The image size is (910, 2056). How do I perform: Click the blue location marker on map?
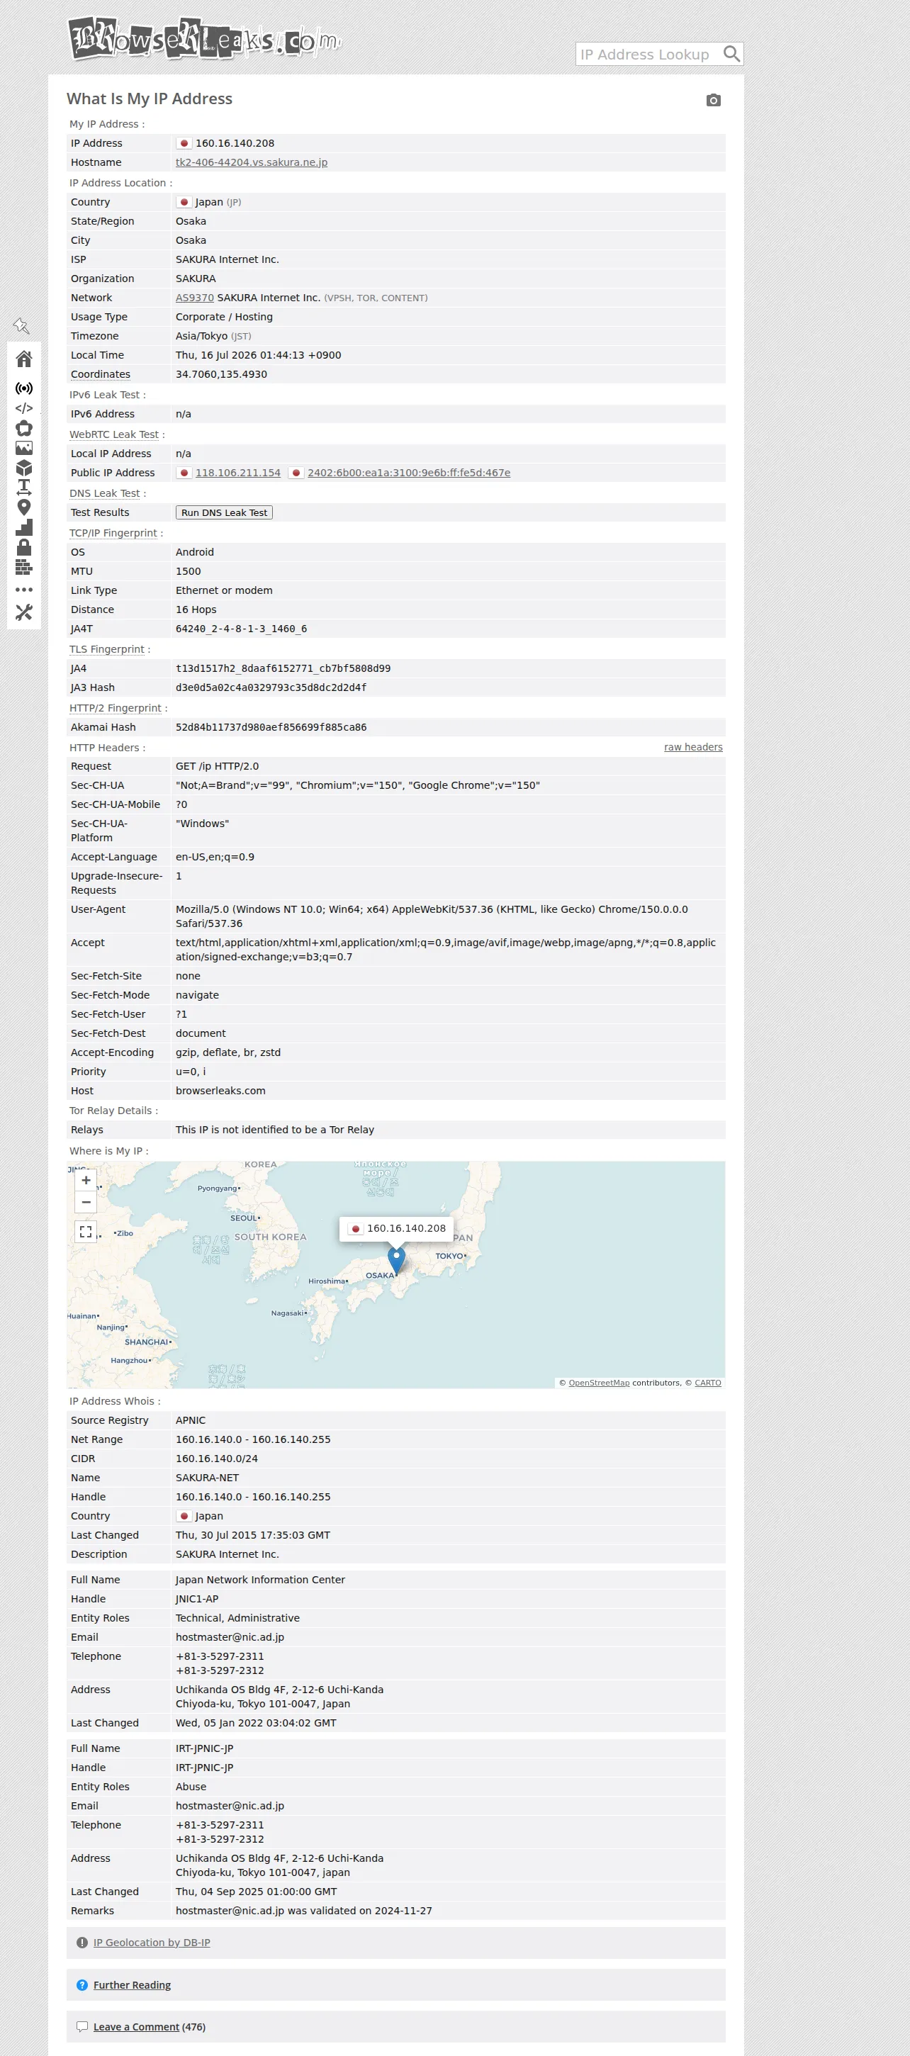pos(396,1260)
